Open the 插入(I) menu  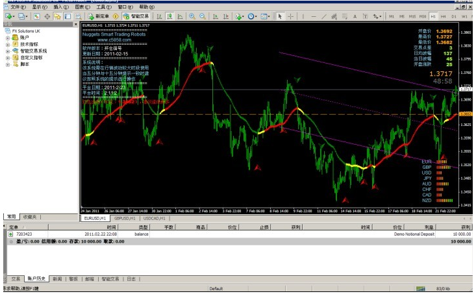(x=61, y=6)
